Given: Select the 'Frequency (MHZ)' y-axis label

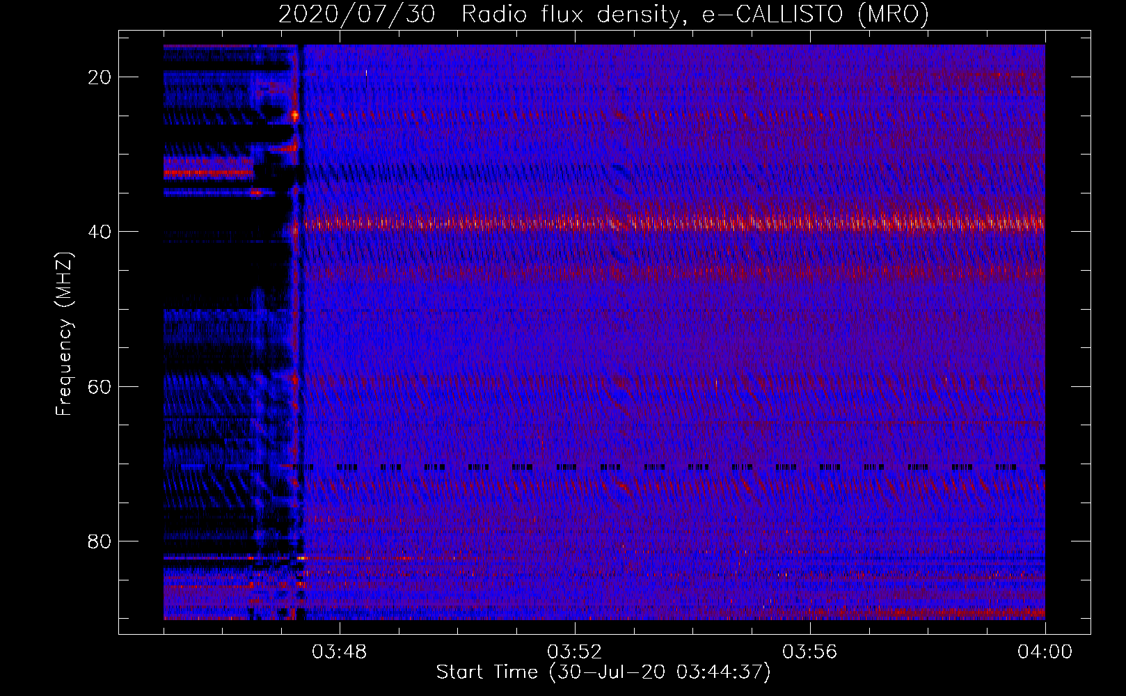Looking at the screenshot, I should (x=64, y=334).
